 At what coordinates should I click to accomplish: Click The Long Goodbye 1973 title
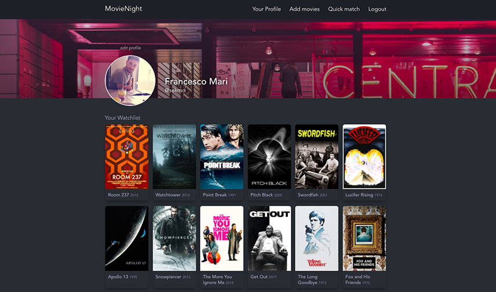[312, 279]
